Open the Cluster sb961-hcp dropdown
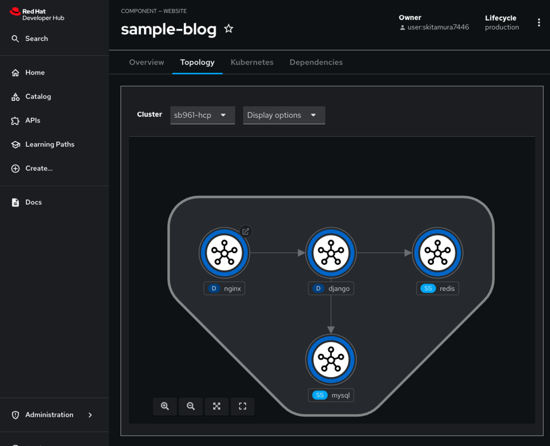 202,115
